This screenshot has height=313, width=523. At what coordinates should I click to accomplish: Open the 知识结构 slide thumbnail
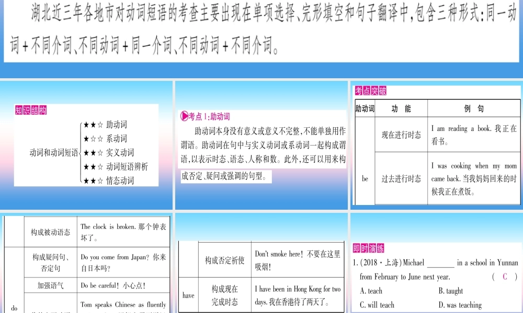[86, 145]
